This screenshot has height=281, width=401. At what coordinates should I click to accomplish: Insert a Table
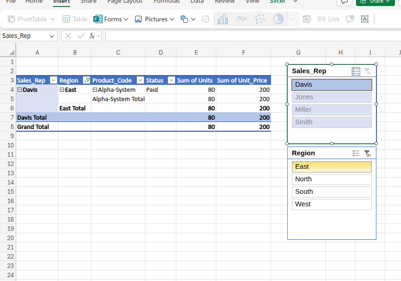(75, 19)
